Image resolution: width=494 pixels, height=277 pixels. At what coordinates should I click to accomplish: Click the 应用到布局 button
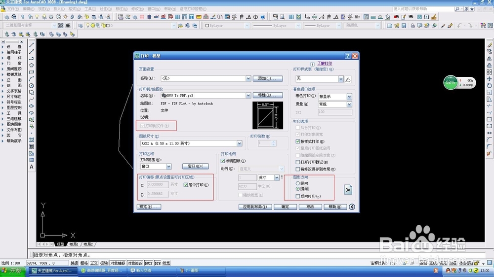coord(255,207)
